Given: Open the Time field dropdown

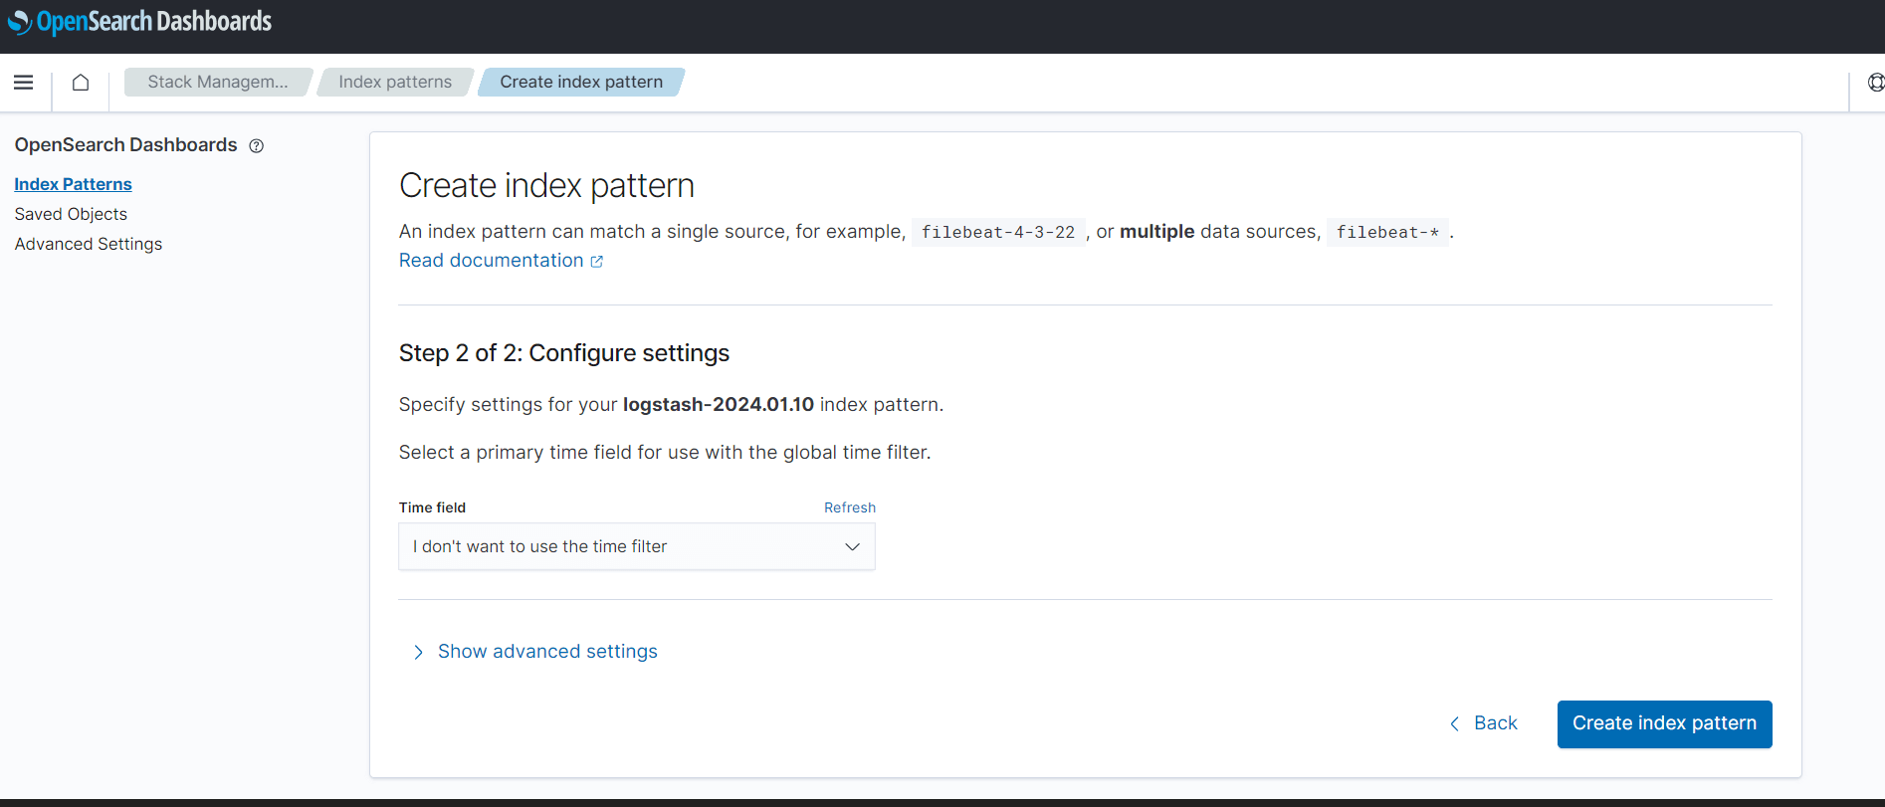Looking at the screenshot, I should (x=637, y=546).
